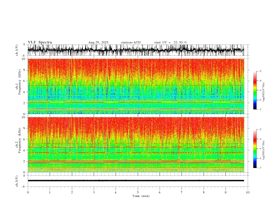Click time axis tick label "6"
This screenshot has height=216, width=279.
point(160,192)
